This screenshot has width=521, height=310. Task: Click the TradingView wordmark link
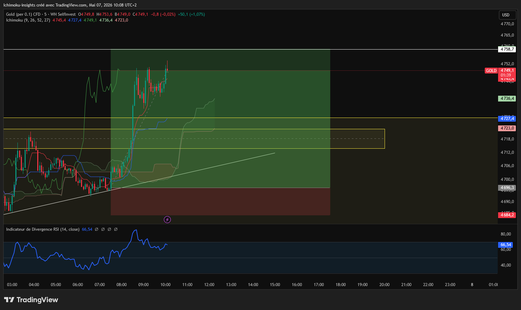click(x=37, y=300)
